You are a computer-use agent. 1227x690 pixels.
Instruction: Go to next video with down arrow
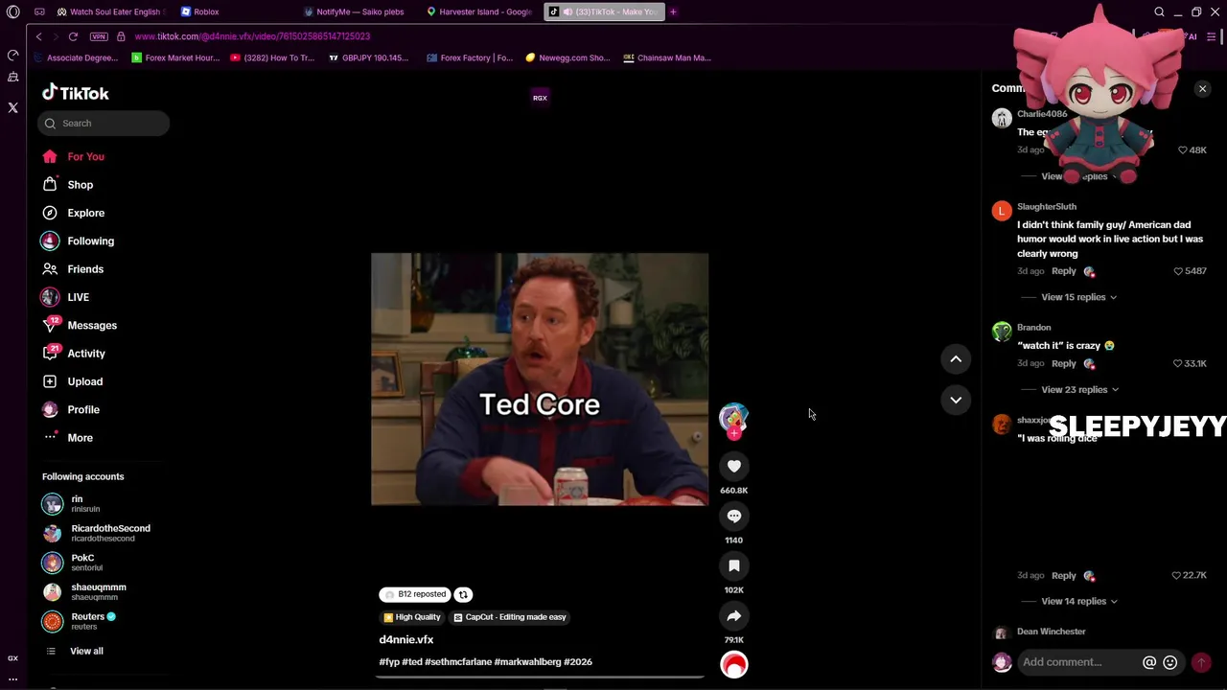(956, 400)
